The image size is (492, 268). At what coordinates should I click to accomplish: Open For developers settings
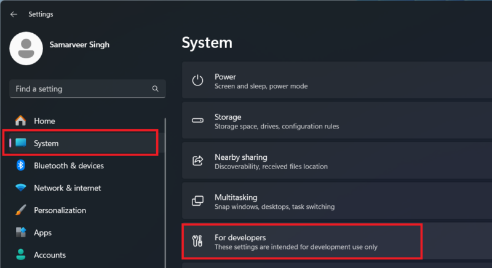click(x=336, y=241)
